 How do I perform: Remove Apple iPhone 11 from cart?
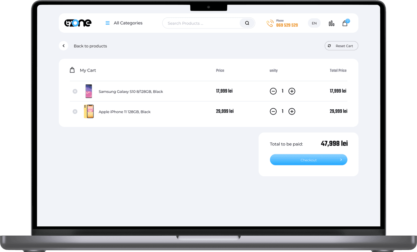[x=75, y=112]
